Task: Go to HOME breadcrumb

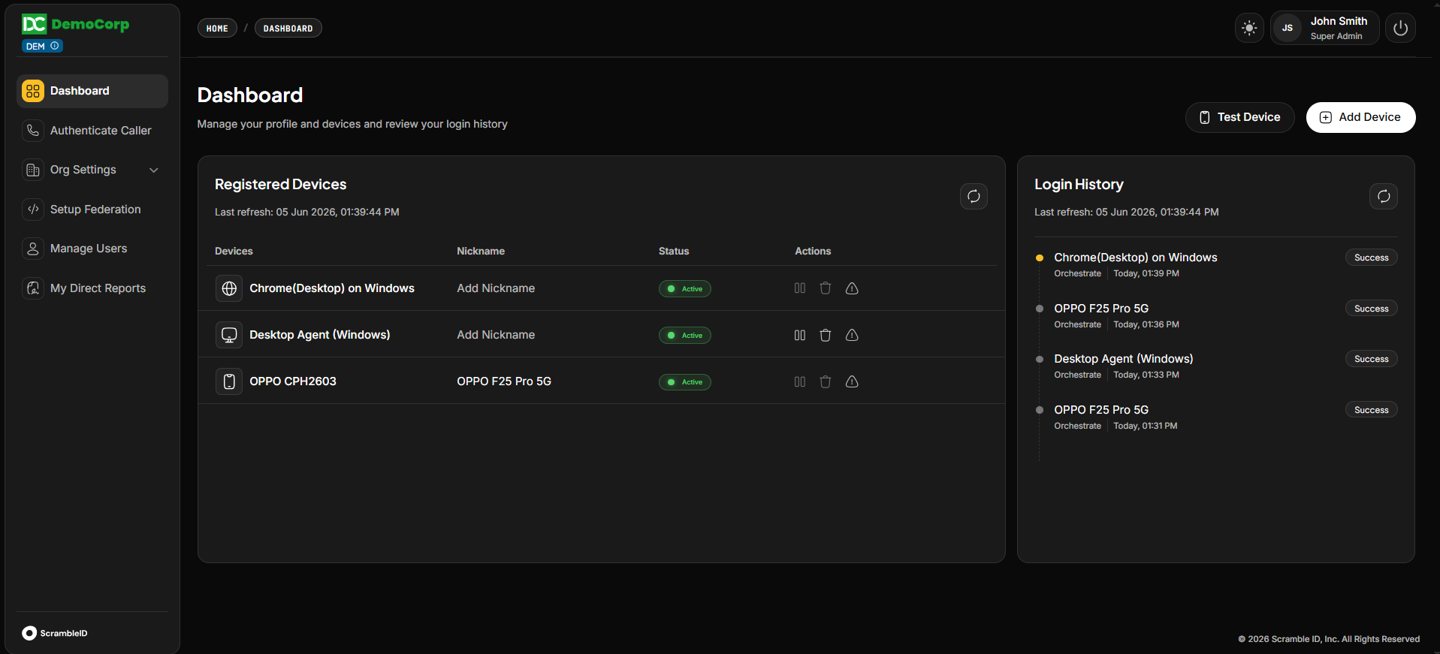Action: 217,28
